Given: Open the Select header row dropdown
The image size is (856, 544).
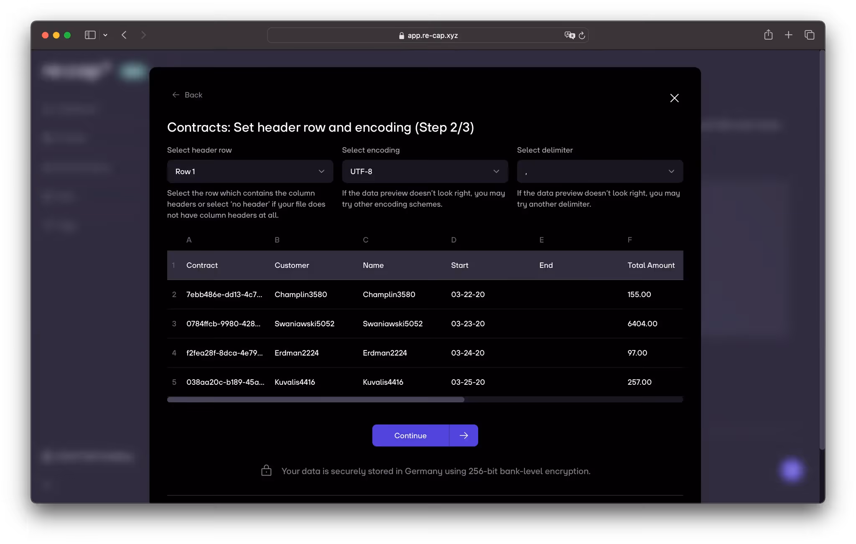Looking at the screenshot, I should [250, 171].
